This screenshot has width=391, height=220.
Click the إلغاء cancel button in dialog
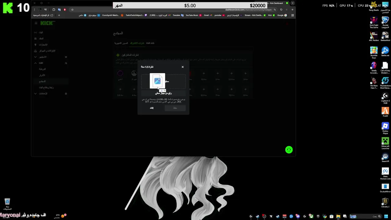[152, 108]
